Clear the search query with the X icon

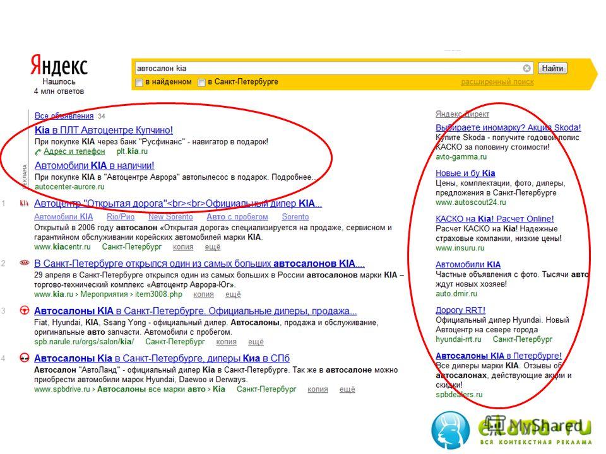526,68
